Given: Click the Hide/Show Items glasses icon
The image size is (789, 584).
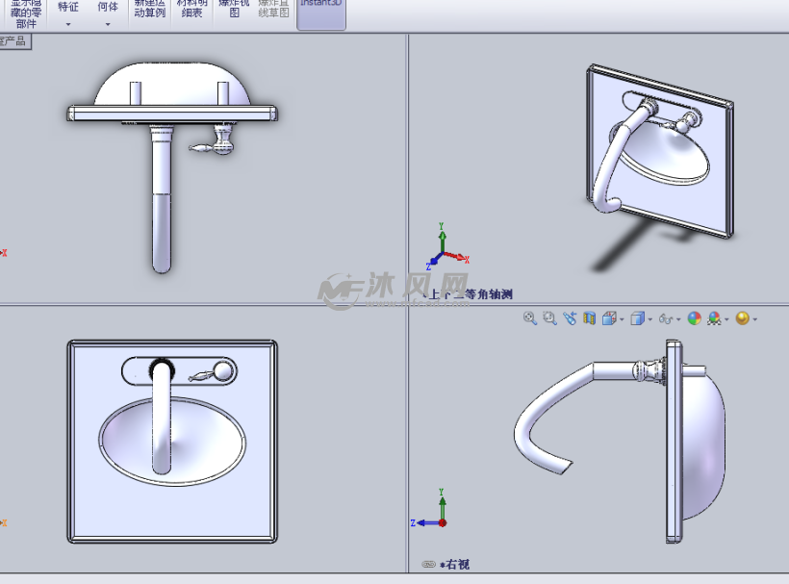Looking at the screenshot, I should click(x=666, y=318).
